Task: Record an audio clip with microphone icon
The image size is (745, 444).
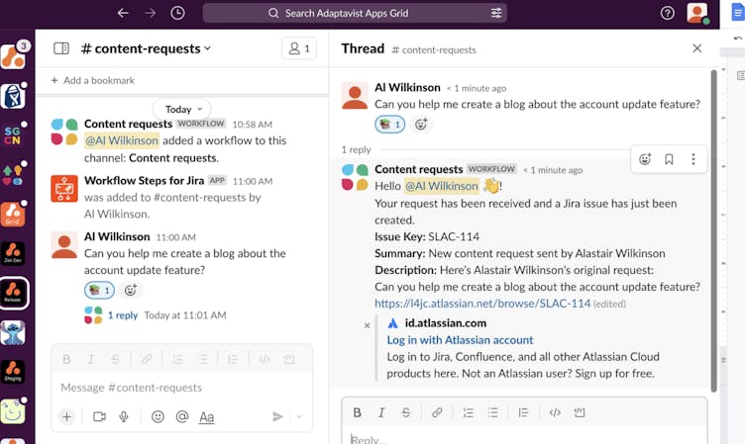Action: (x=124, y=416)
